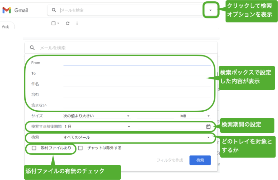Expand the 次の値より大きい size comparison dropdown
This screenshot has width=278, height=180.
click(x=96, y=116)
